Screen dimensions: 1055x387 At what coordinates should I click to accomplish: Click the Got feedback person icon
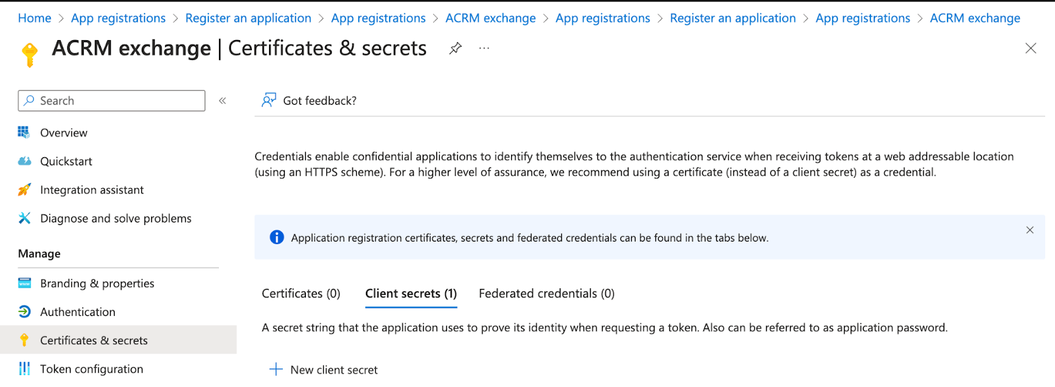click(268, 100)
